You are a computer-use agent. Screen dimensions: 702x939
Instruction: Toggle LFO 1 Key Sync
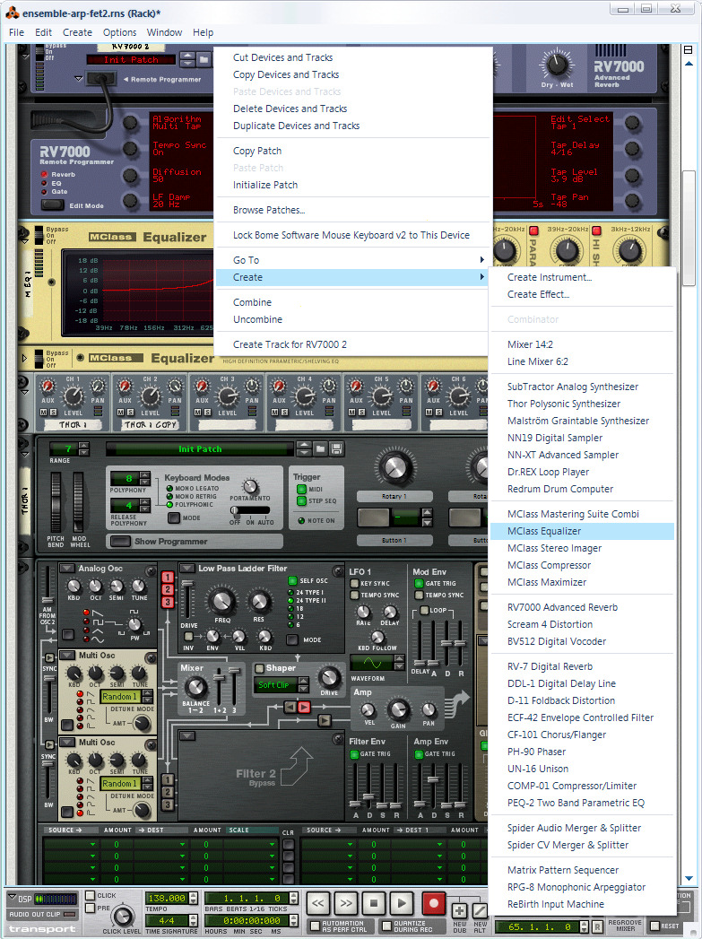pyautogui.click(x=354, y=583)
